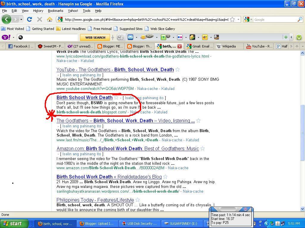Click vertical scrollbar thumb of page

tap(303, 133)
